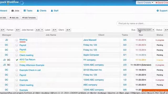The image size is (168, 94).
Task: Open the Label filter dropdown
Action: click(54, 30)
